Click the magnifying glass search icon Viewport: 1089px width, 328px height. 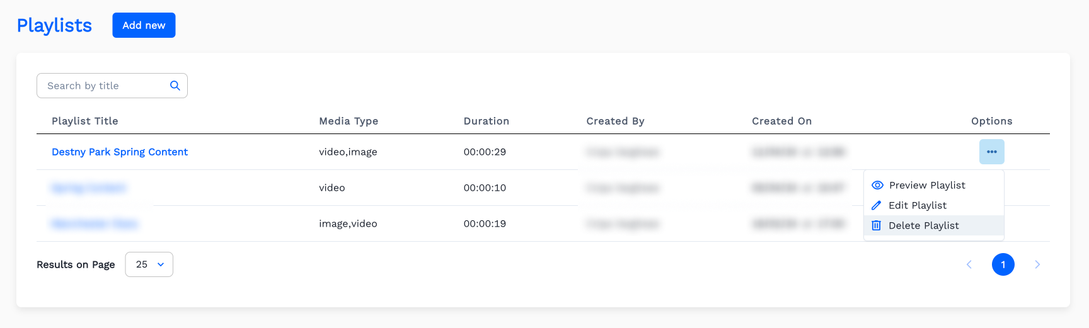175,86
